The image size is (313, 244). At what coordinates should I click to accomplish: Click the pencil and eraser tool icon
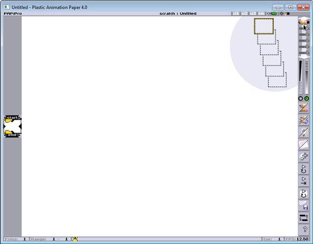pos(304,107)
